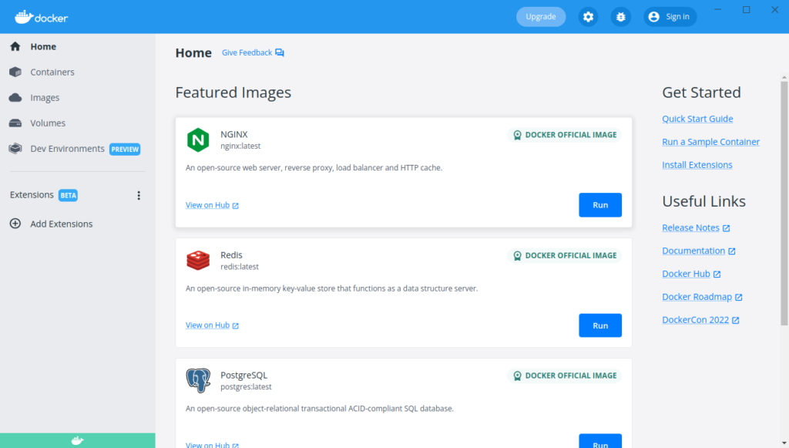Click external link icon beside Docker Roadmap

pyautogui.click(x=739, y=298)
